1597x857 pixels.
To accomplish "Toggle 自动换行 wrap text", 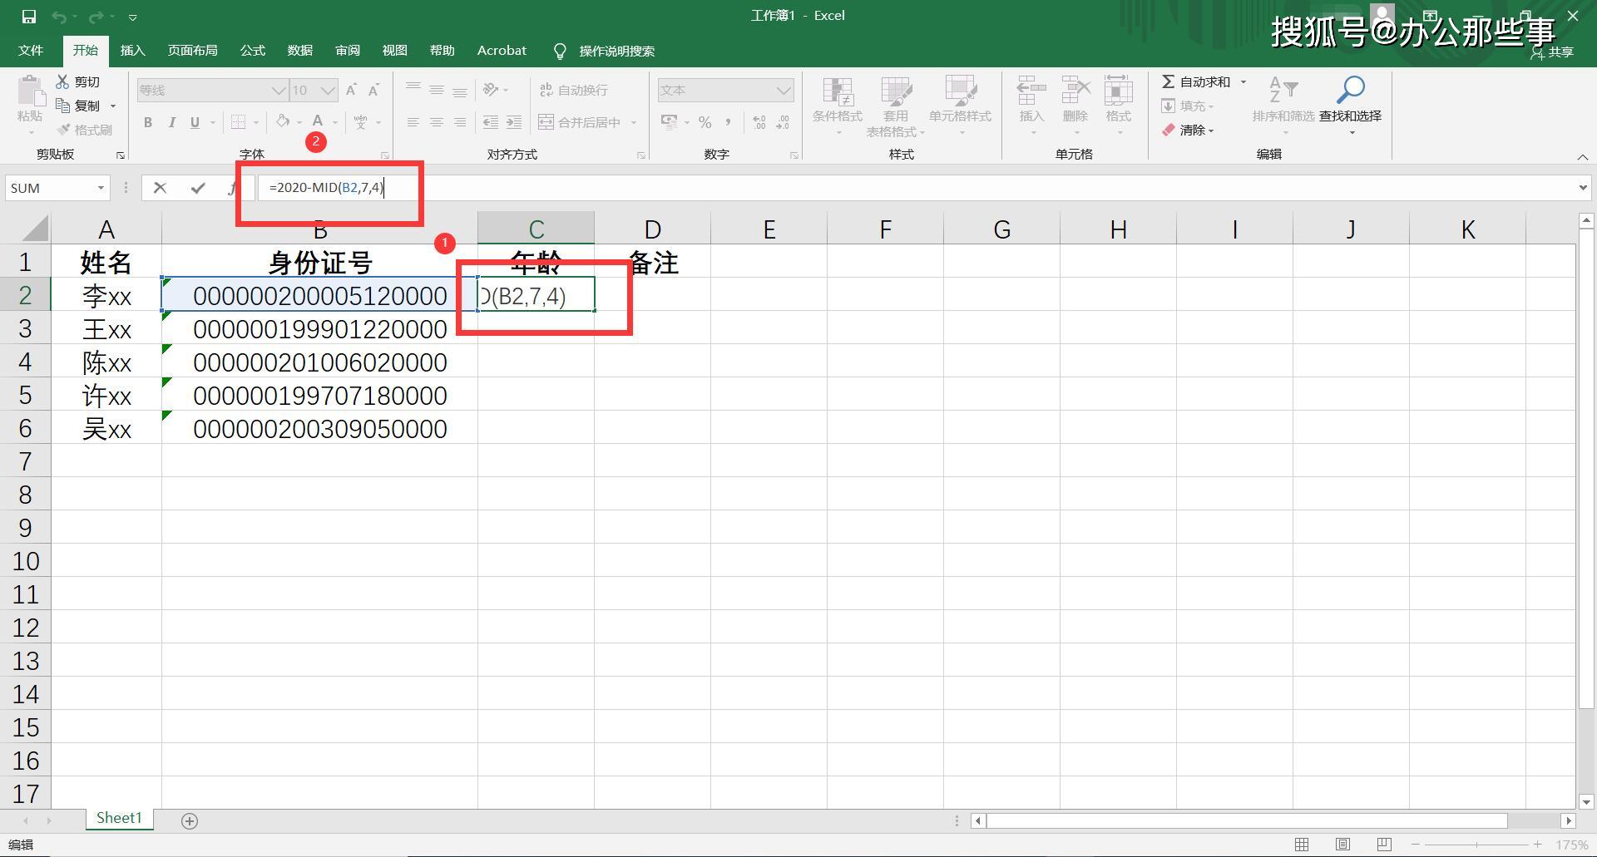I will (574, 90).
